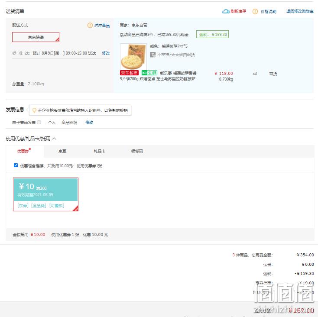The width and height of the screenshot is (318, 317).
Task: Open 对应商品 link in delivery method
Action: (102, 26)
